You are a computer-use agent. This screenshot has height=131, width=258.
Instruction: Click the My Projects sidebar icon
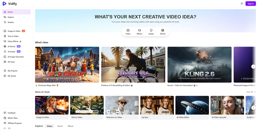click(5, 71)
